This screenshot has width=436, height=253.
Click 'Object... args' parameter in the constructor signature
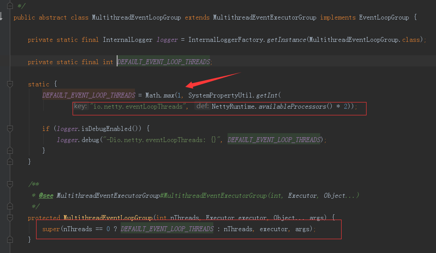click(x=299, y=218)
